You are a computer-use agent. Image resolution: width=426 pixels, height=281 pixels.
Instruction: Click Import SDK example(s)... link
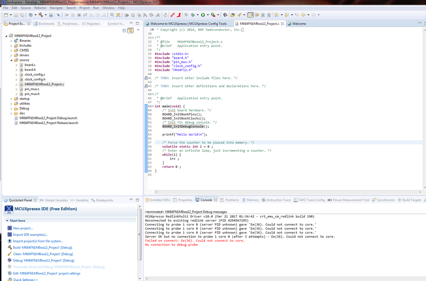coord(30,235)
